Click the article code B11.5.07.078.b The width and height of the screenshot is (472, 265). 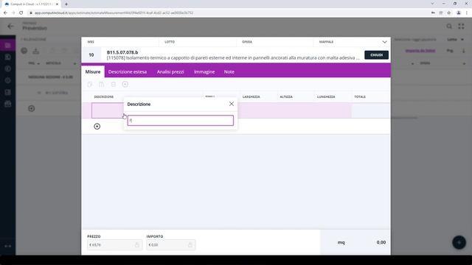(122, 52)
